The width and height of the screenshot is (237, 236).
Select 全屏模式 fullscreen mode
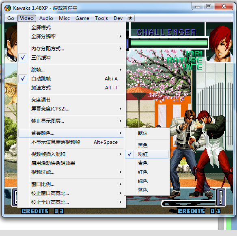72,28
